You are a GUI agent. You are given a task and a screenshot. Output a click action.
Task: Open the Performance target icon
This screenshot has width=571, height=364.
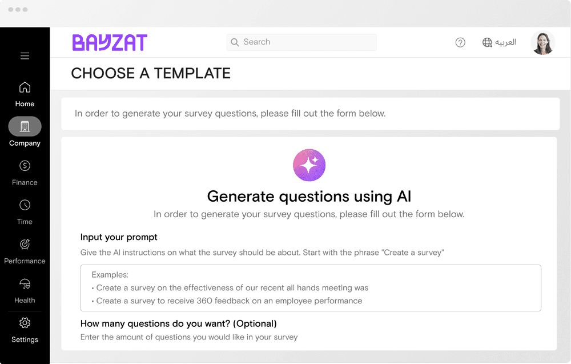(25, 244)
